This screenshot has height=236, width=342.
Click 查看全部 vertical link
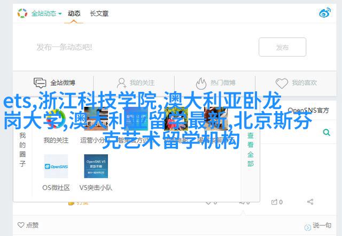(x=251, y=150)
